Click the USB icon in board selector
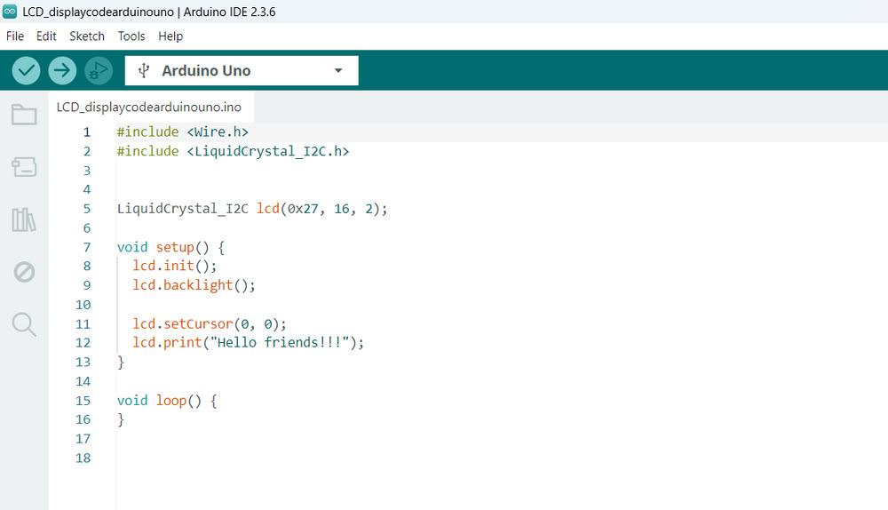 144,71
